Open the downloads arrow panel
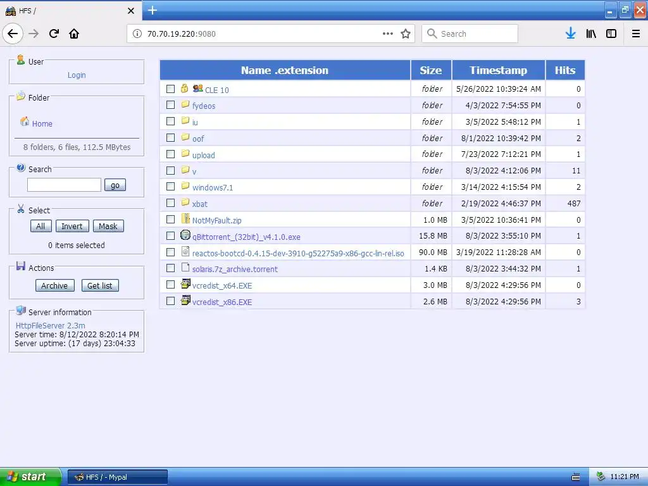 [x=571, y=34]
